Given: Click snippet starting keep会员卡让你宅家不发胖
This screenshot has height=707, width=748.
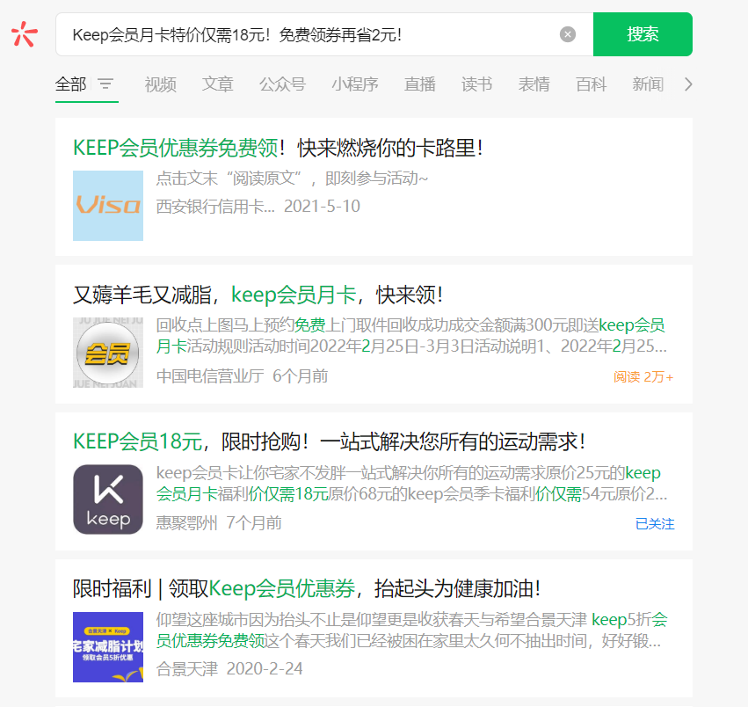Looking at the screenshot, I should 411,483.
